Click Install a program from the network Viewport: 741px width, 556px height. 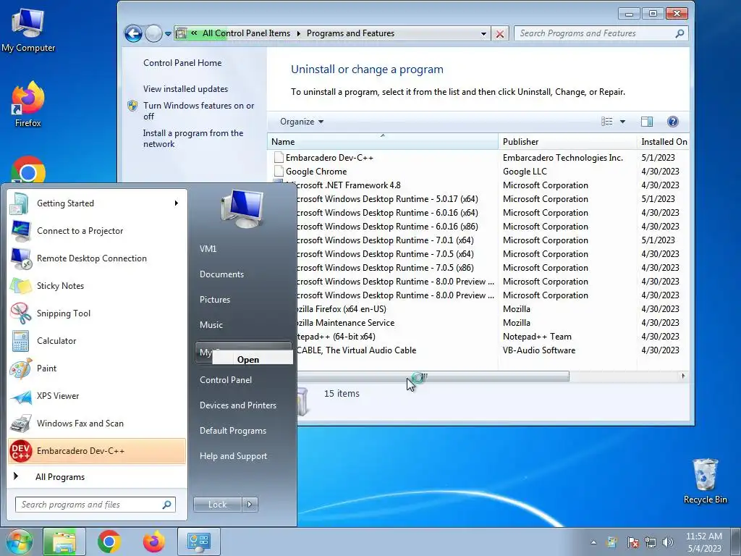tap(193, 138)
